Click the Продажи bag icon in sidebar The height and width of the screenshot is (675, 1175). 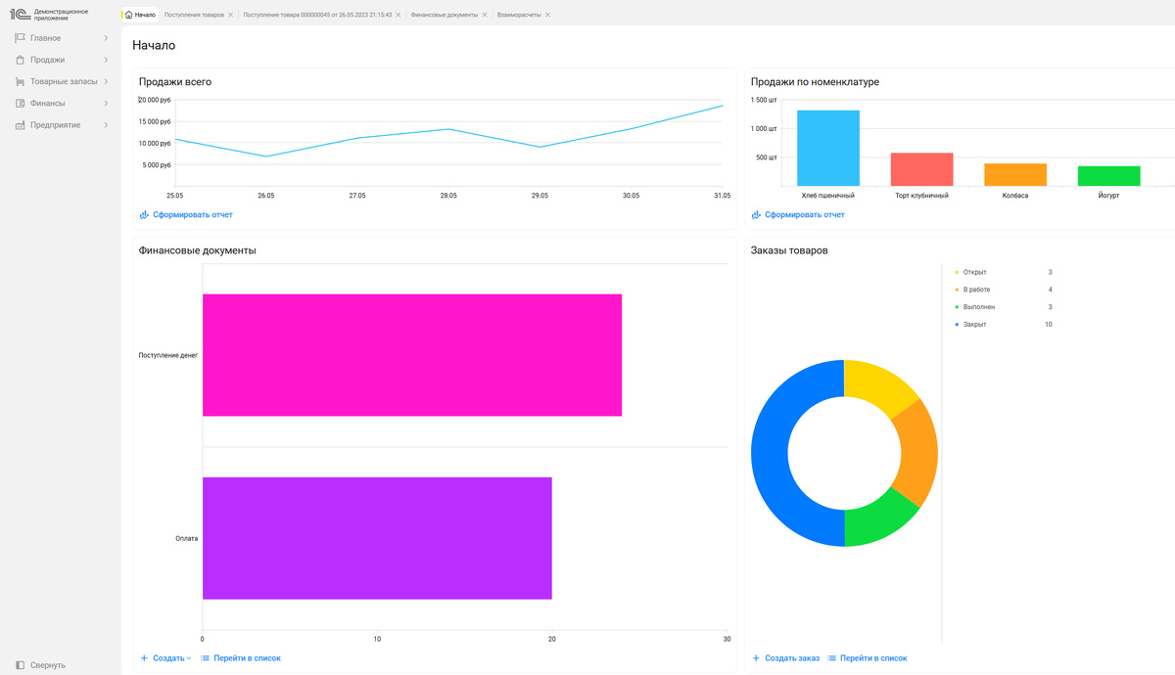(x=20, y=60)
